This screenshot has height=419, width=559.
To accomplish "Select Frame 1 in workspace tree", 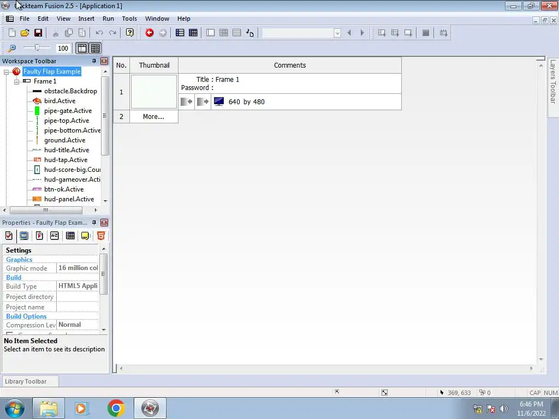I will [x=45, y=81].
